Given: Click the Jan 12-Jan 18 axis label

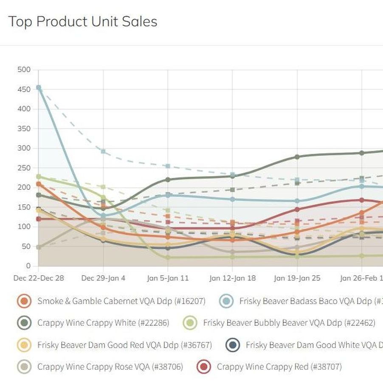Looking at the screenshot, I should coord(232,279).
